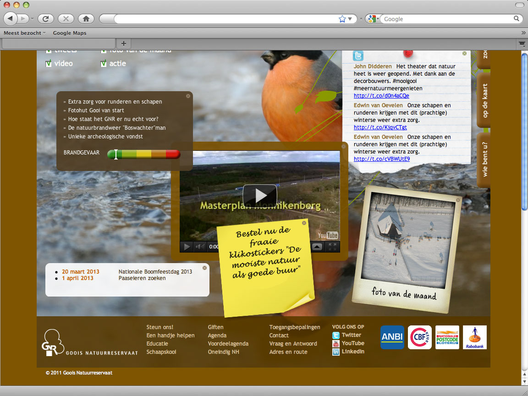Click the Goois Natuurreservaat GNR logo
Screen dimensions: 528x396
click(x=89, y=342)
